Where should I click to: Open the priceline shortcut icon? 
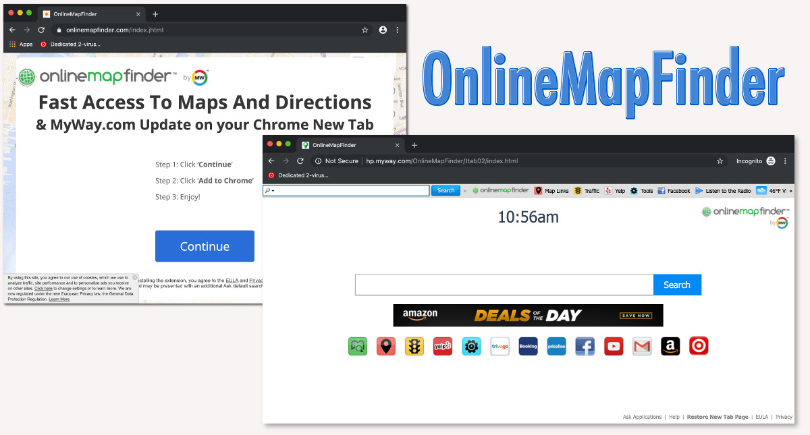point(556,346)
